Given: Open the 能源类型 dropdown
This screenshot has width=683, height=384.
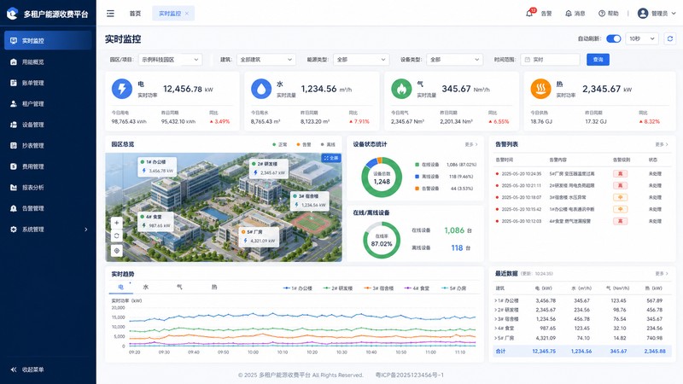Looking at the screenshot, I should tap(361, 60).
